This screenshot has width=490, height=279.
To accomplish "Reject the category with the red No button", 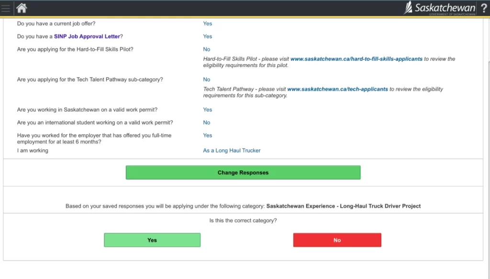I will point(337,240).
